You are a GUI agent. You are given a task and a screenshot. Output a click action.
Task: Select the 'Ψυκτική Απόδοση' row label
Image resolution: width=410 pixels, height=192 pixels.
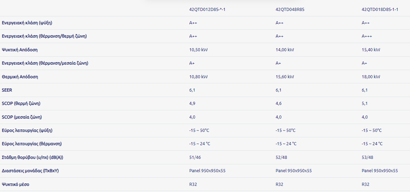pyautogui.click(x=20, y=50)
